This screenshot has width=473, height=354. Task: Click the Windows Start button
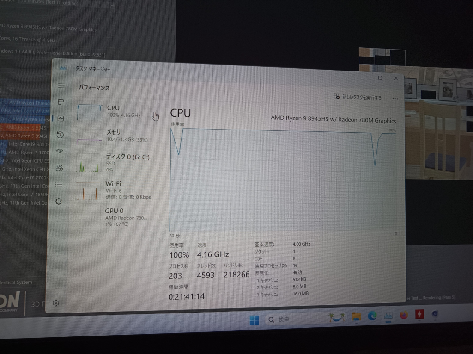tap(254, 320)
